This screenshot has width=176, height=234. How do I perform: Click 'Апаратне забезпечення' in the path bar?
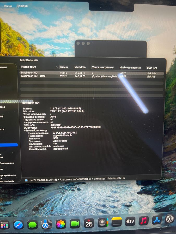[x=75, y=179]
